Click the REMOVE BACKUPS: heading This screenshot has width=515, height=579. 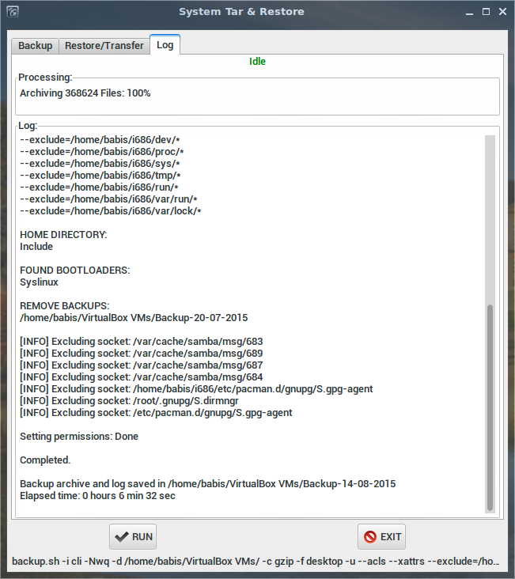[x=65, y=306]
